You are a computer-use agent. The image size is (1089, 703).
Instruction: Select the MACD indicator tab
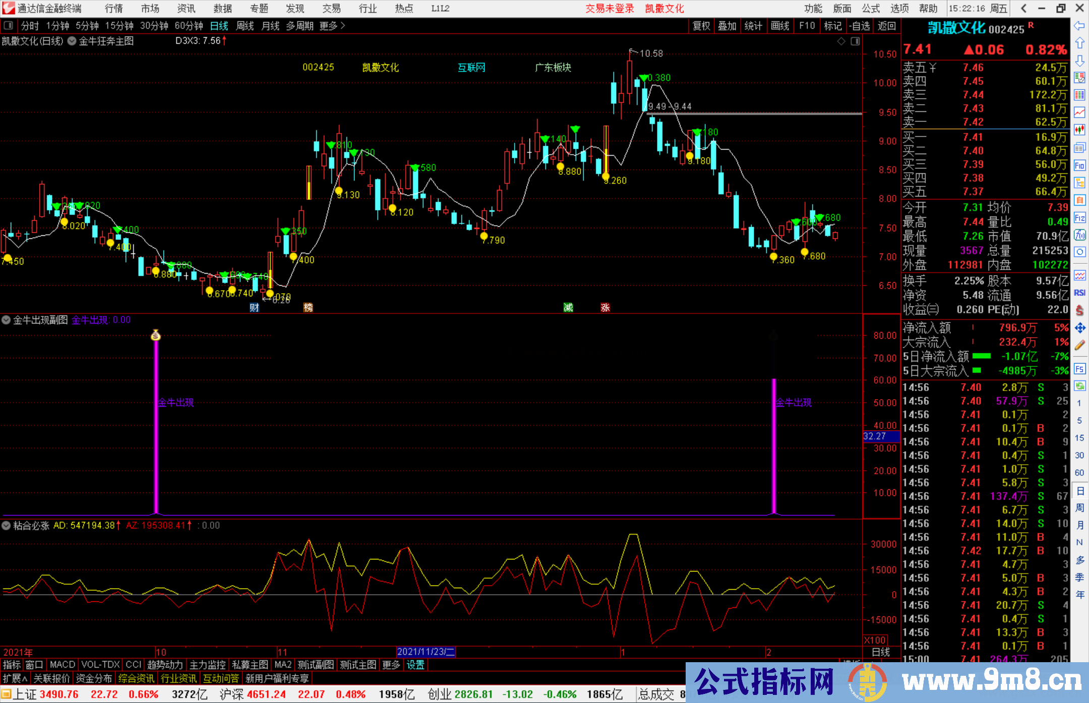(63, 665)
